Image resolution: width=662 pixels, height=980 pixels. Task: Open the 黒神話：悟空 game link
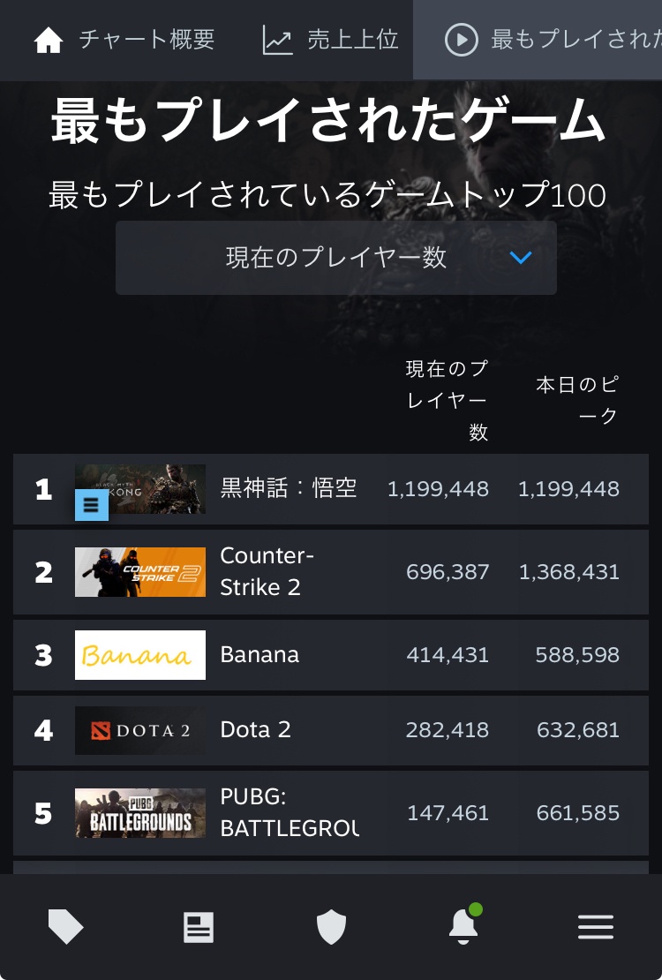288,488
